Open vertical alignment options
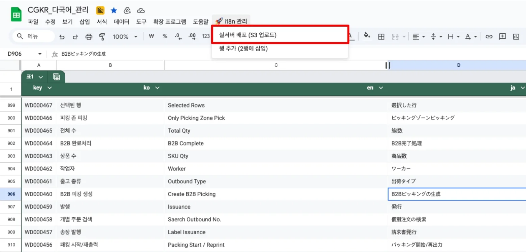526x252 pixels. tap(437, 37)
